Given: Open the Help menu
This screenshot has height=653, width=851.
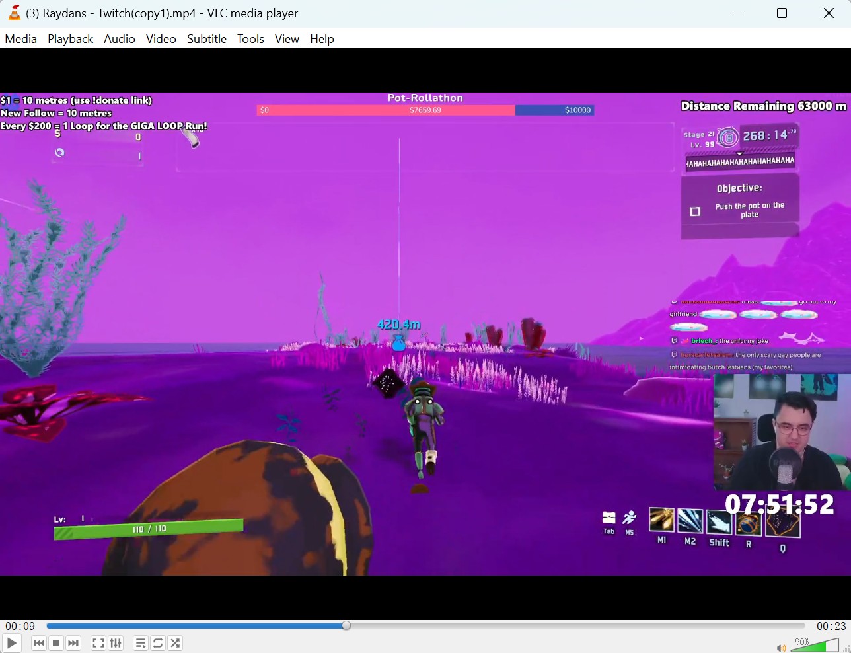Looking at the screenshot, I should point(322,39).
